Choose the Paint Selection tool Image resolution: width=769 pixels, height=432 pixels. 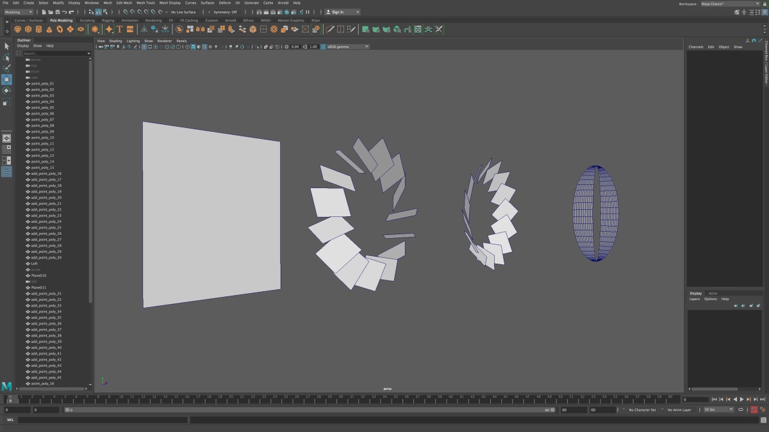click(6, 68)
